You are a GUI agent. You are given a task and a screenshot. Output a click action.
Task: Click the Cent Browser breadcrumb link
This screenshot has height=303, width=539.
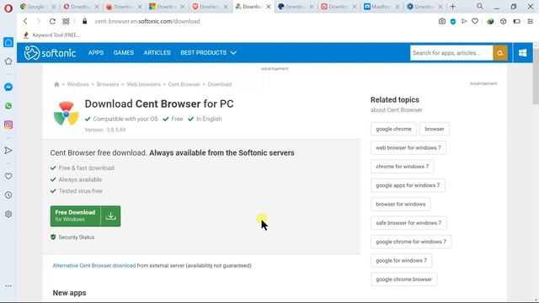click(x=184, y=84)
